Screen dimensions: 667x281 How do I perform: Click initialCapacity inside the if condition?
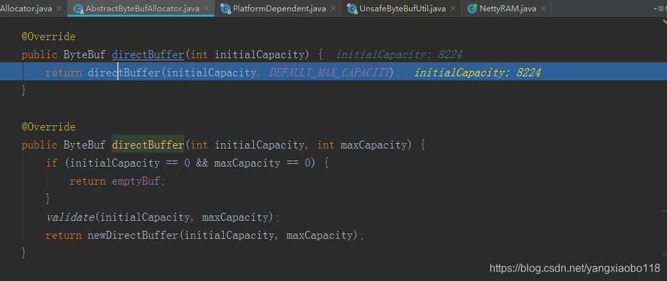click(x=115, y=163)
